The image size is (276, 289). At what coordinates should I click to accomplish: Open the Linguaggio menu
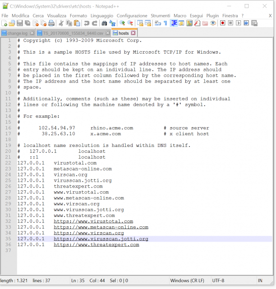point(102,16)
